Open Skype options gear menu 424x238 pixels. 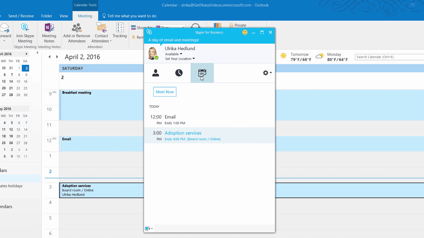coord(267,73)
